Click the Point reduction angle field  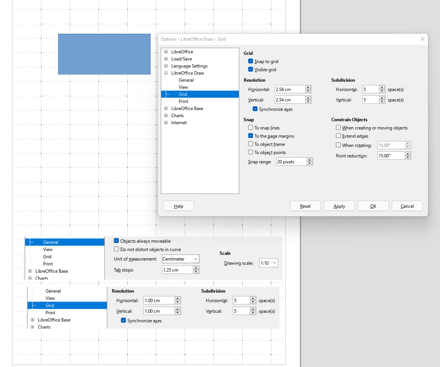click(391, 156)
